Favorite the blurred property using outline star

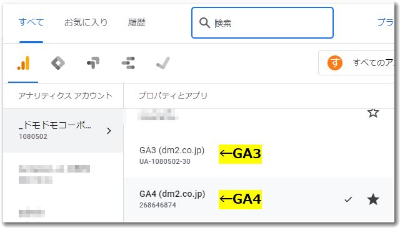(x=373, y=113)
